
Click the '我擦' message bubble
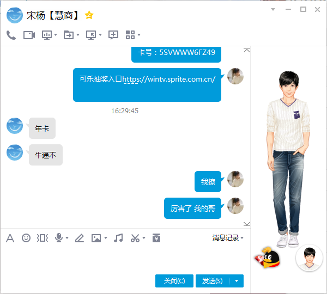pos(208,181)
